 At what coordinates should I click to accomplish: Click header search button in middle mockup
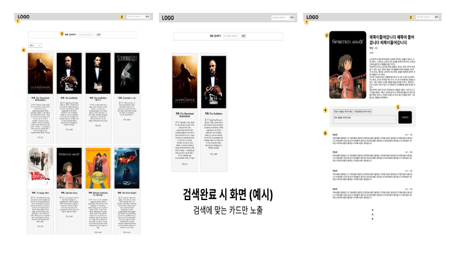[292, 18]
